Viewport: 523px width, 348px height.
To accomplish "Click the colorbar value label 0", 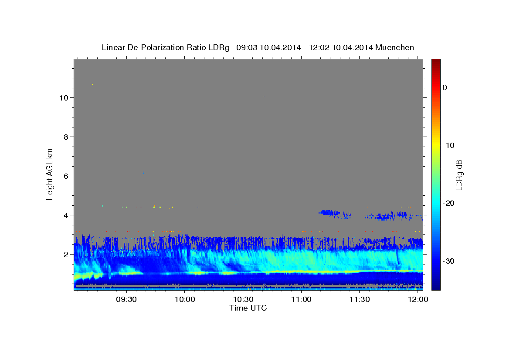I will (445, 87).
